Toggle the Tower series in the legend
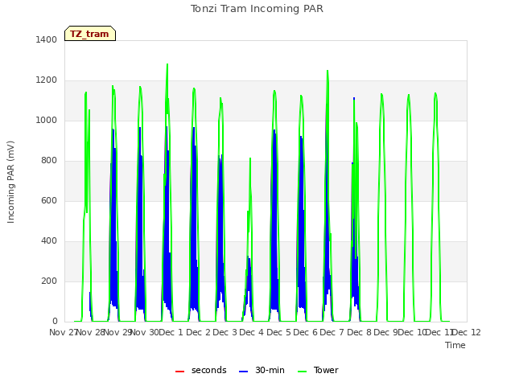Screen dimensions: 515x386 click(x=318, y=370)
